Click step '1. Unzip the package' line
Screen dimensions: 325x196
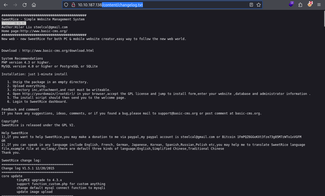coord(48,82)
